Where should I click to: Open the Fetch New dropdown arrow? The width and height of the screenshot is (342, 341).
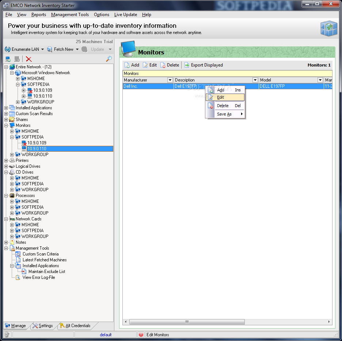77,49
